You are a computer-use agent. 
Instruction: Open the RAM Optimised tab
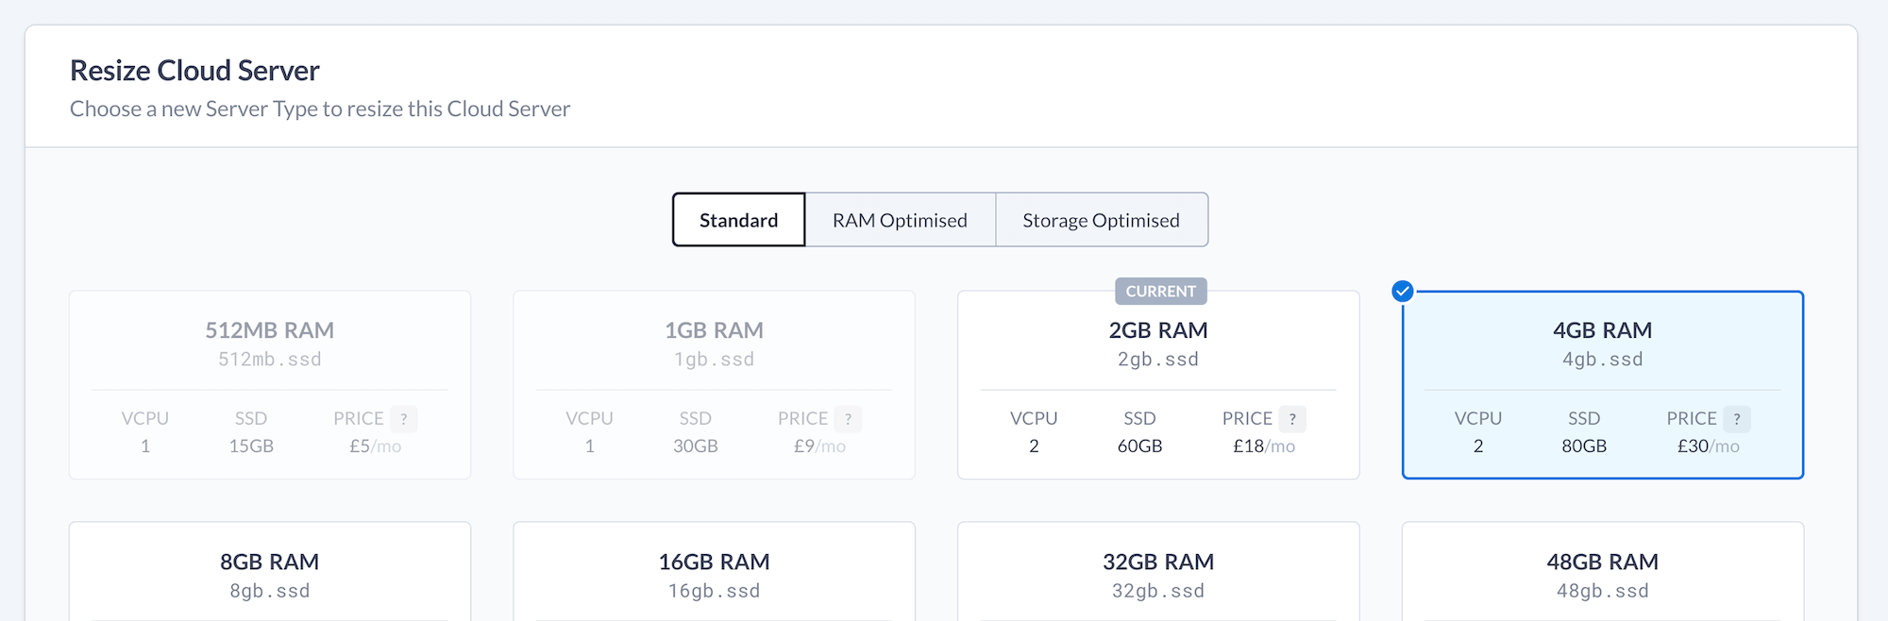pyautogui.click(x=901, y=220)
